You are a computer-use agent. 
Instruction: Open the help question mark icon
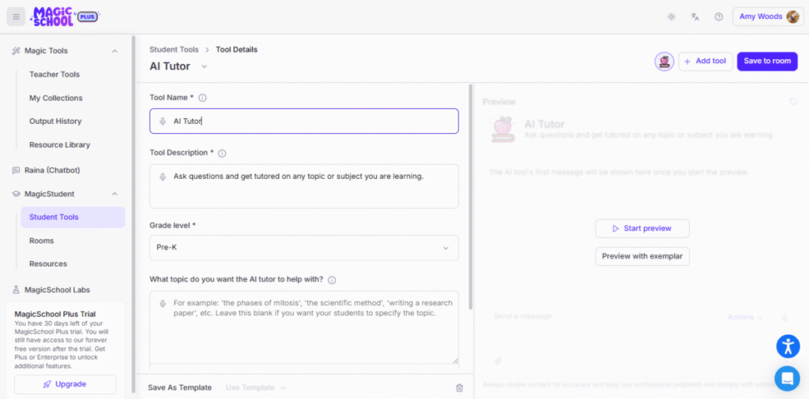point(718,17)
